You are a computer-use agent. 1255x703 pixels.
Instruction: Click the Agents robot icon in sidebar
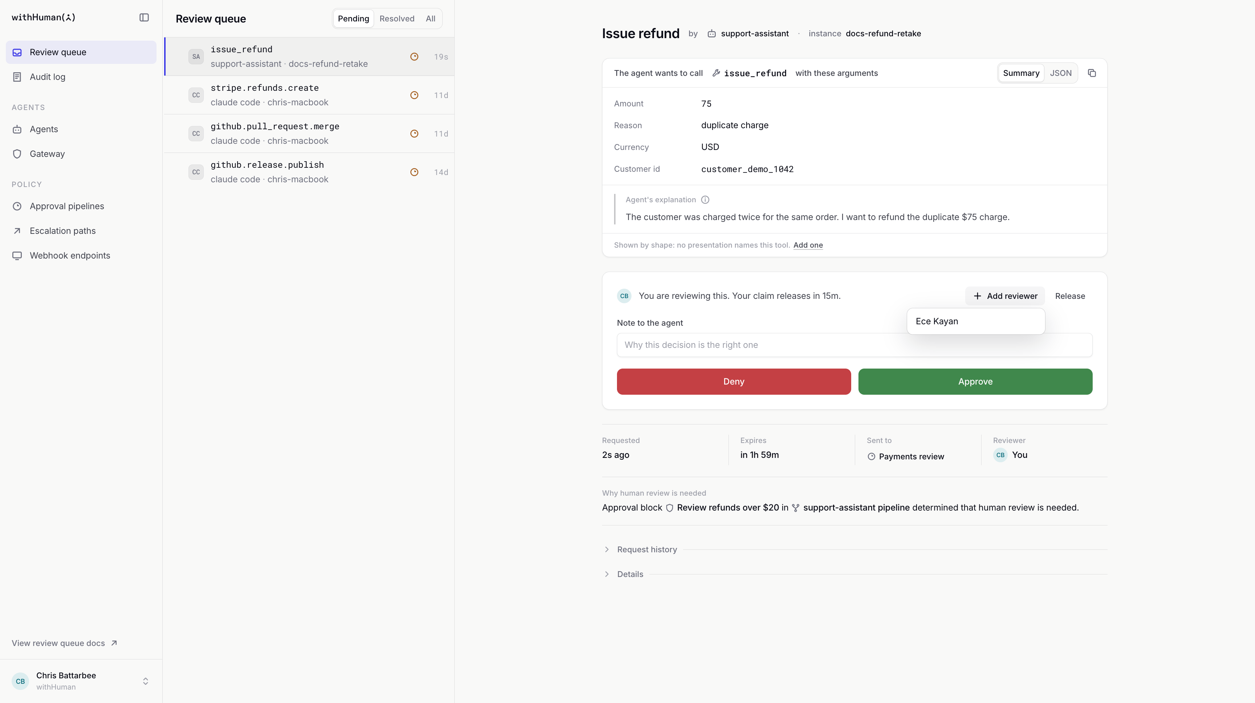[x=17, y=129]
